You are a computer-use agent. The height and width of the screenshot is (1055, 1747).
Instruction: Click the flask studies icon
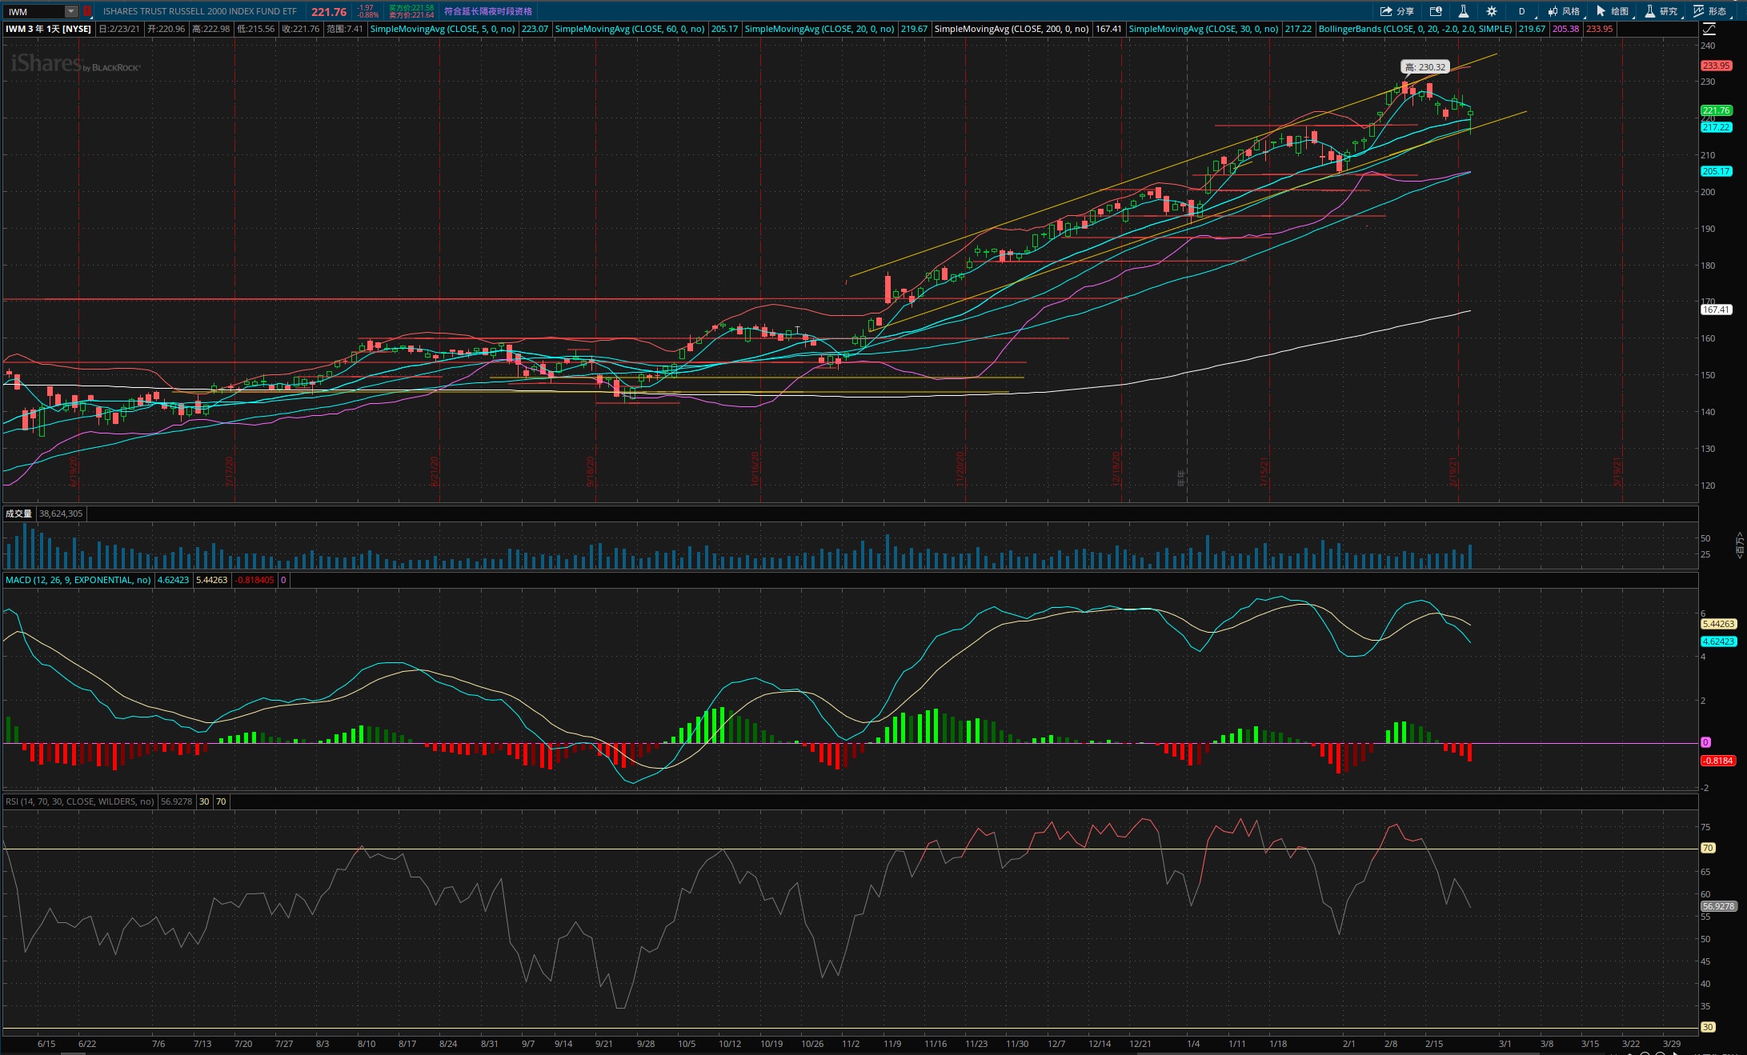pos(1463,11)
